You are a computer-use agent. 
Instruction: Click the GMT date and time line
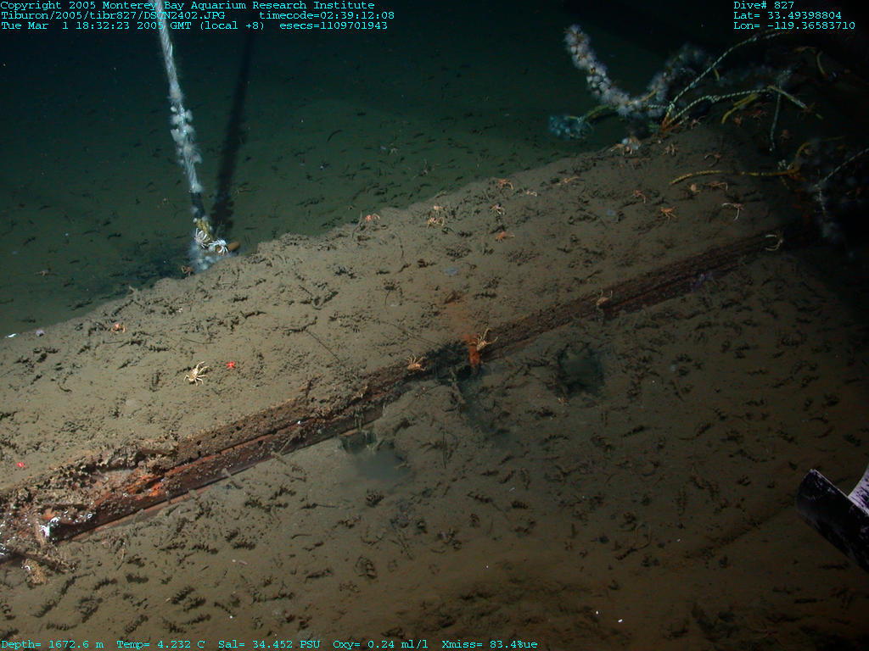(x=134, y=25)
